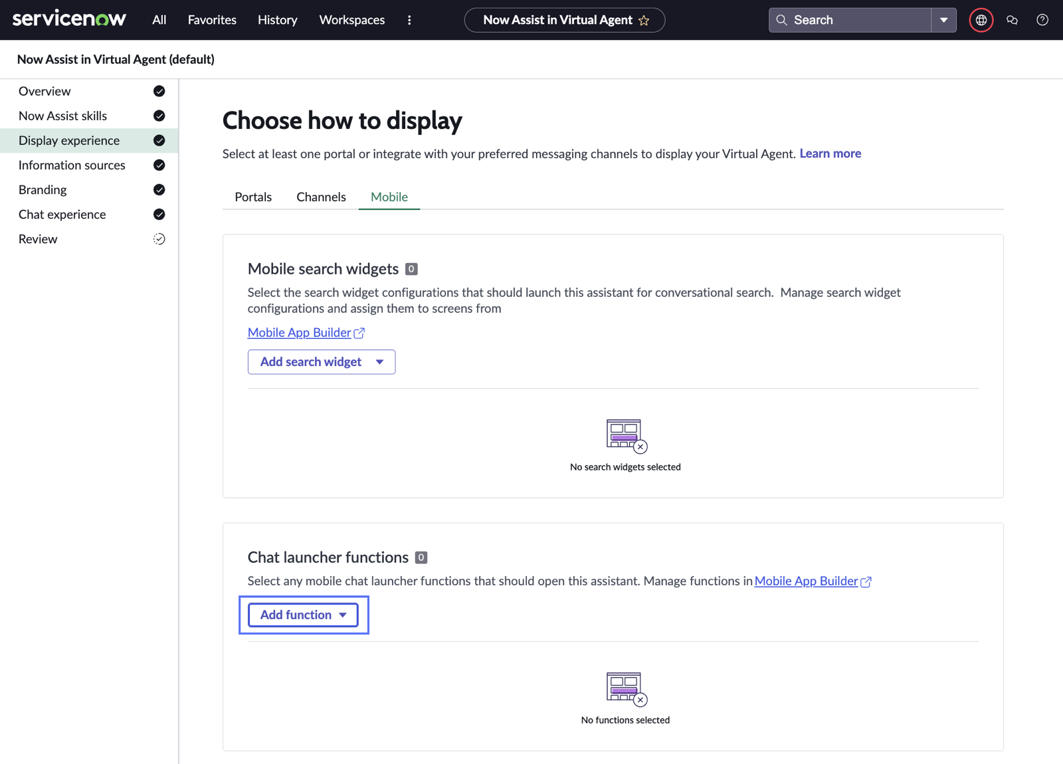Open the more options kebab menu
This screenshot has width=1063, height=764.
(409, 20)
